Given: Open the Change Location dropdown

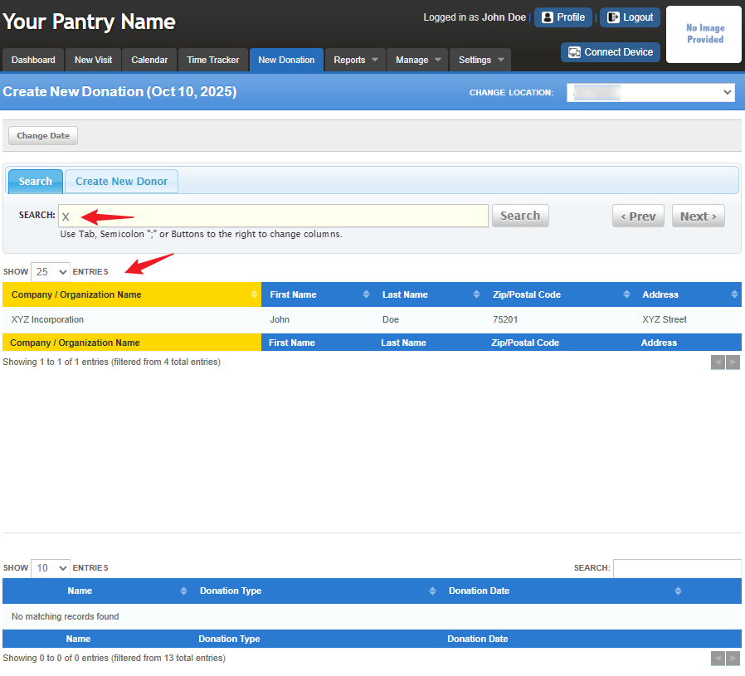Looking at the screenshot, I should [x=650, y=93].
